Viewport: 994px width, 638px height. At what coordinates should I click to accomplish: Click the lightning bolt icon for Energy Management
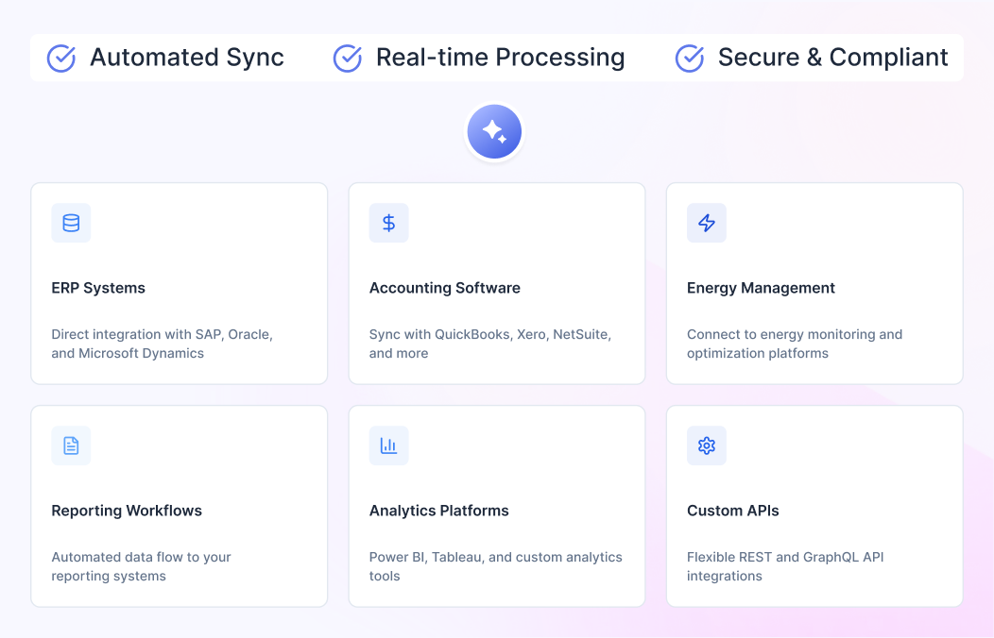pos(707,223)
